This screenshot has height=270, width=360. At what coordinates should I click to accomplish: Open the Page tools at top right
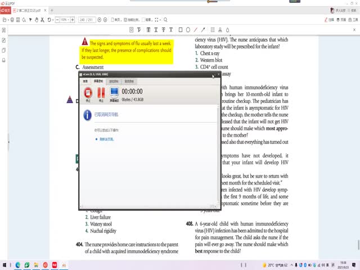341,20
